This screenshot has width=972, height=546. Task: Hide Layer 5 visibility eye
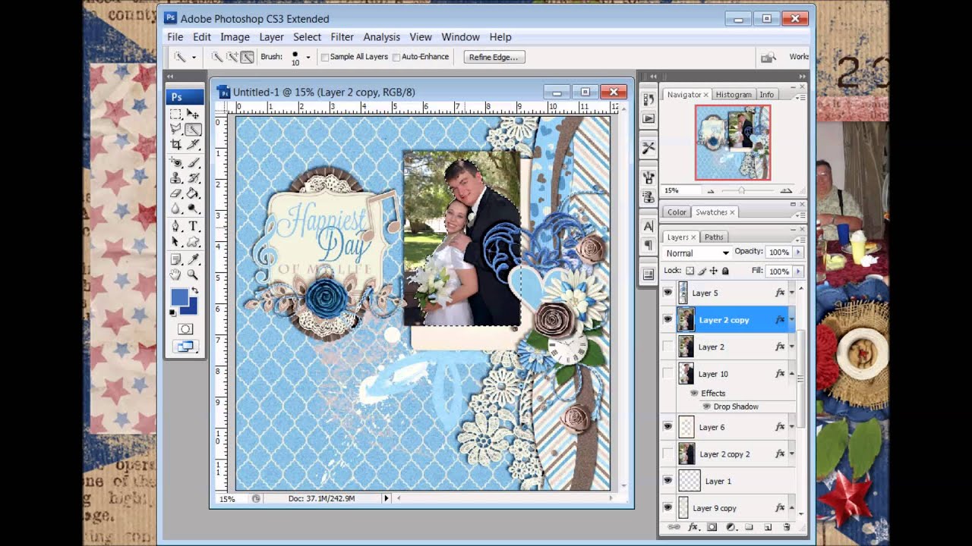pos(667,293)
